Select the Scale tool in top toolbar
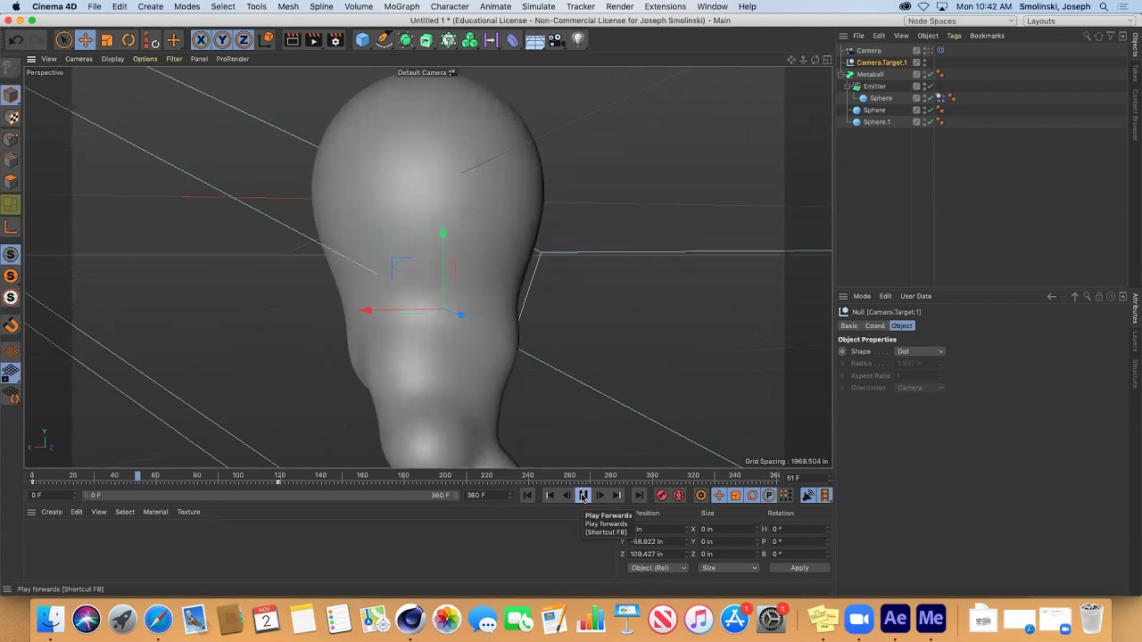 click(107, 40)
